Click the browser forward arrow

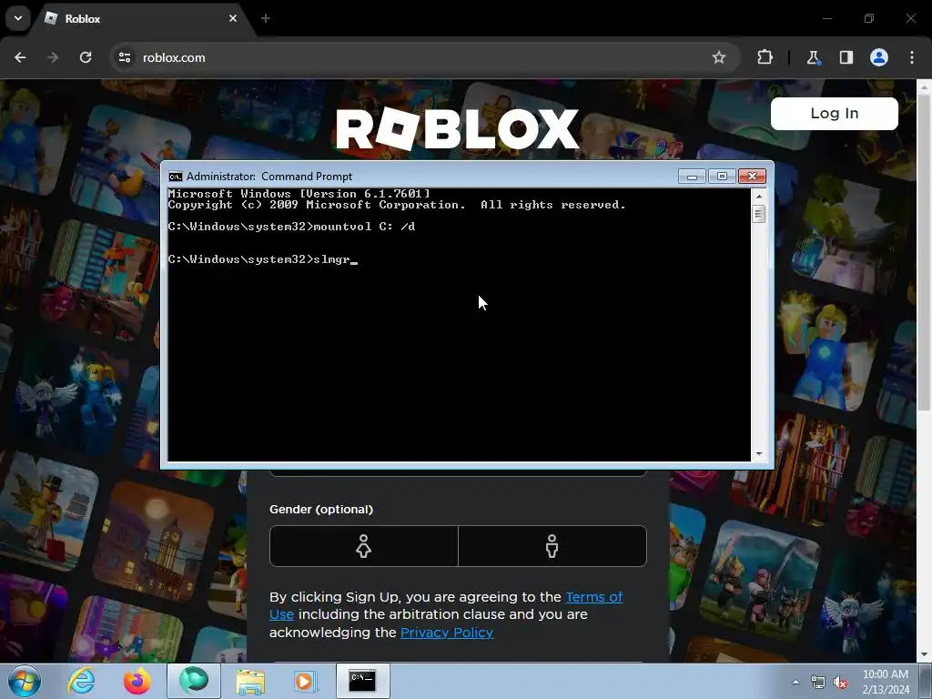pos(53,57)
